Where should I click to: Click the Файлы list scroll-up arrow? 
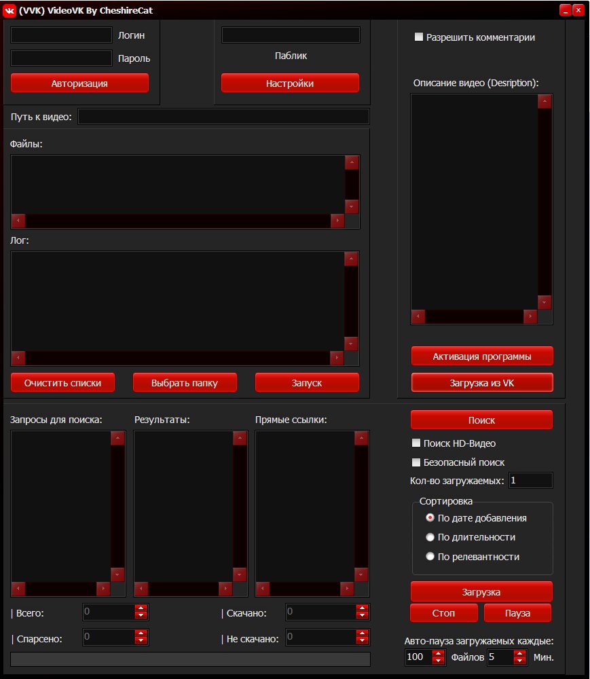(352, 163)
